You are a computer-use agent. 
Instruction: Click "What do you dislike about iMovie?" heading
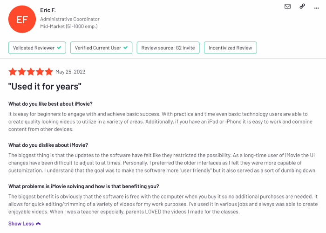coord(48,145)
